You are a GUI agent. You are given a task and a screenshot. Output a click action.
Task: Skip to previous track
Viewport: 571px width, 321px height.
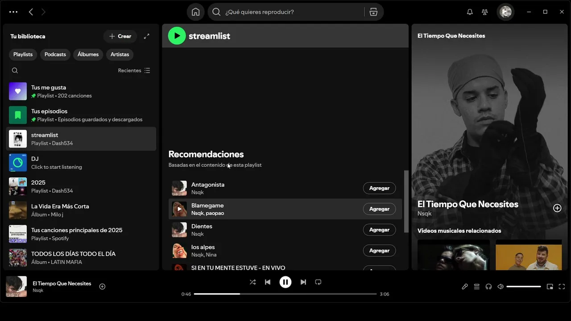(268, 282)
